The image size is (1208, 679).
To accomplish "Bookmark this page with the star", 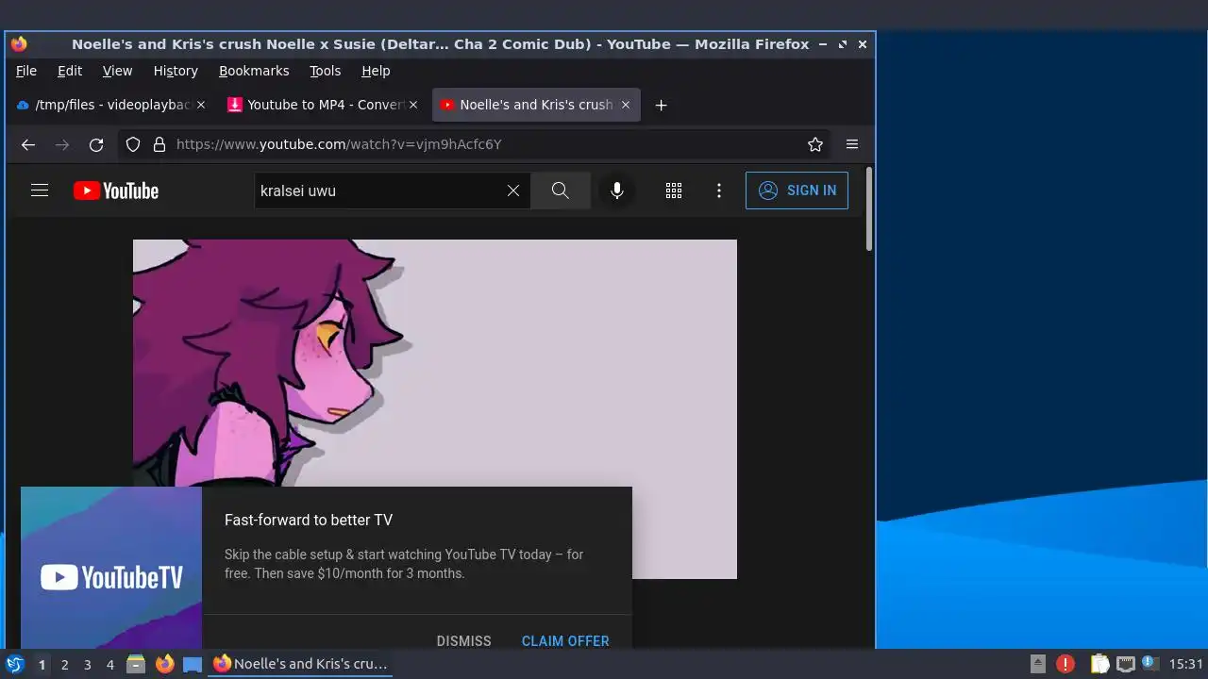I will pyautogui.click(x=815, y=144).
